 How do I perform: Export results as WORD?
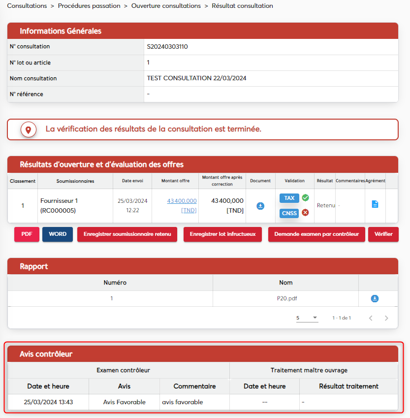(58, 234)
